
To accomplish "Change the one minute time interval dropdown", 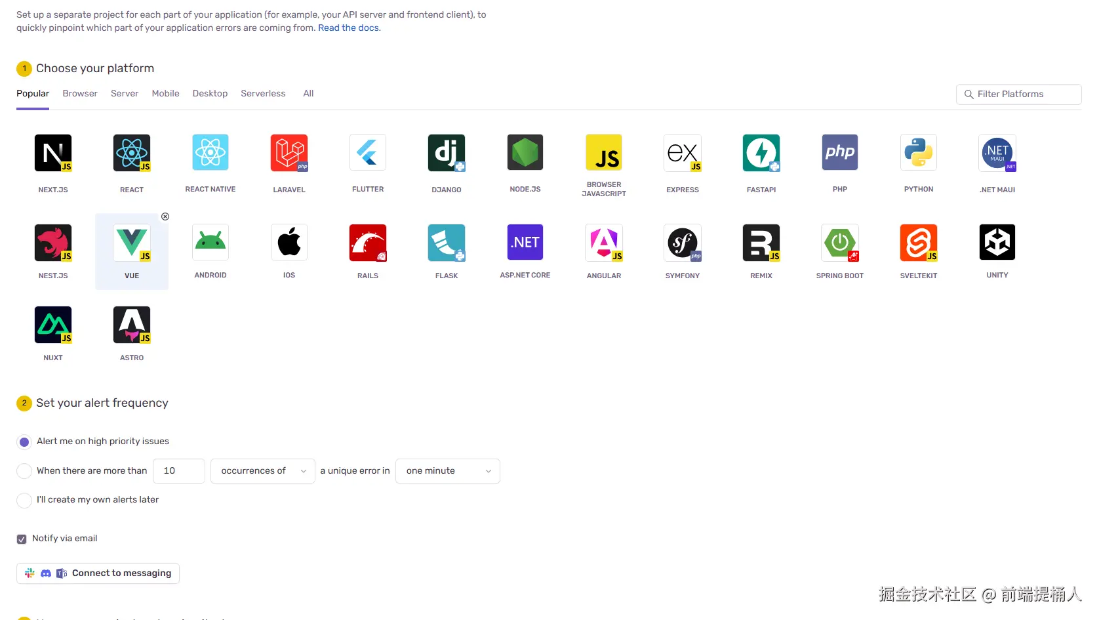I will point(447,470).
